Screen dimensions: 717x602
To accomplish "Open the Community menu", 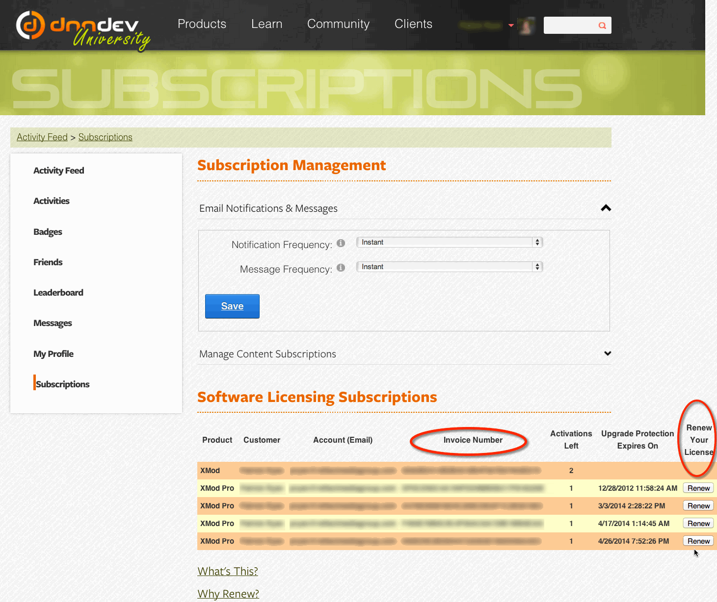I will (x=338, y=24).
